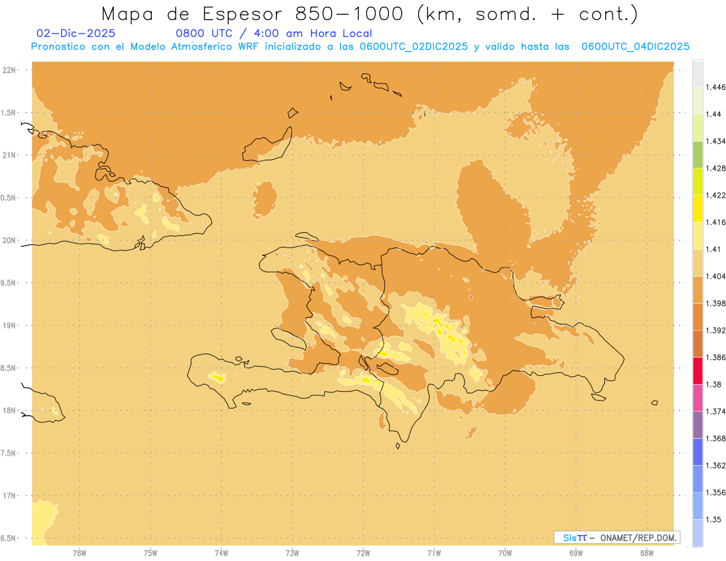Viewport: 726px width, 561px height.
Task: Click the legend value 1.38
Action: [714, 384]
